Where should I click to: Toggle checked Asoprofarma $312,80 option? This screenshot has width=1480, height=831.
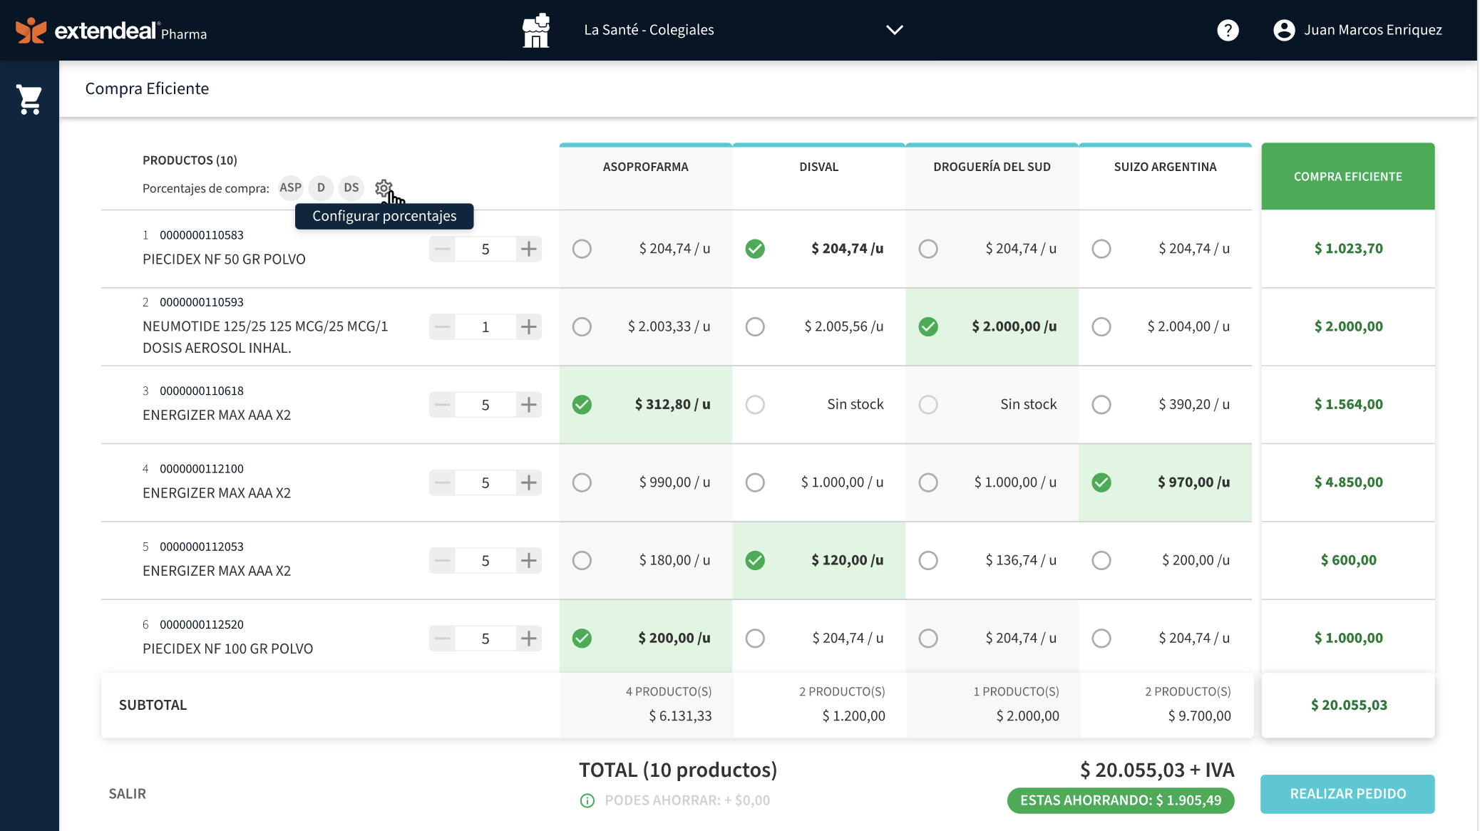coord(582,405)
